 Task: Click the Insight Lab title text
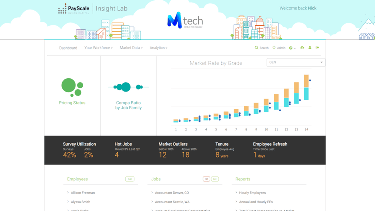[112, 9]
